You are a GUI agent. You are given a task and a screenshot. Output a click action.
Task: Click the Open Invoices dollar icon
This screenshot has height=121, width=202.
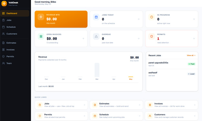pyautogui.click(x=41, y=37)
